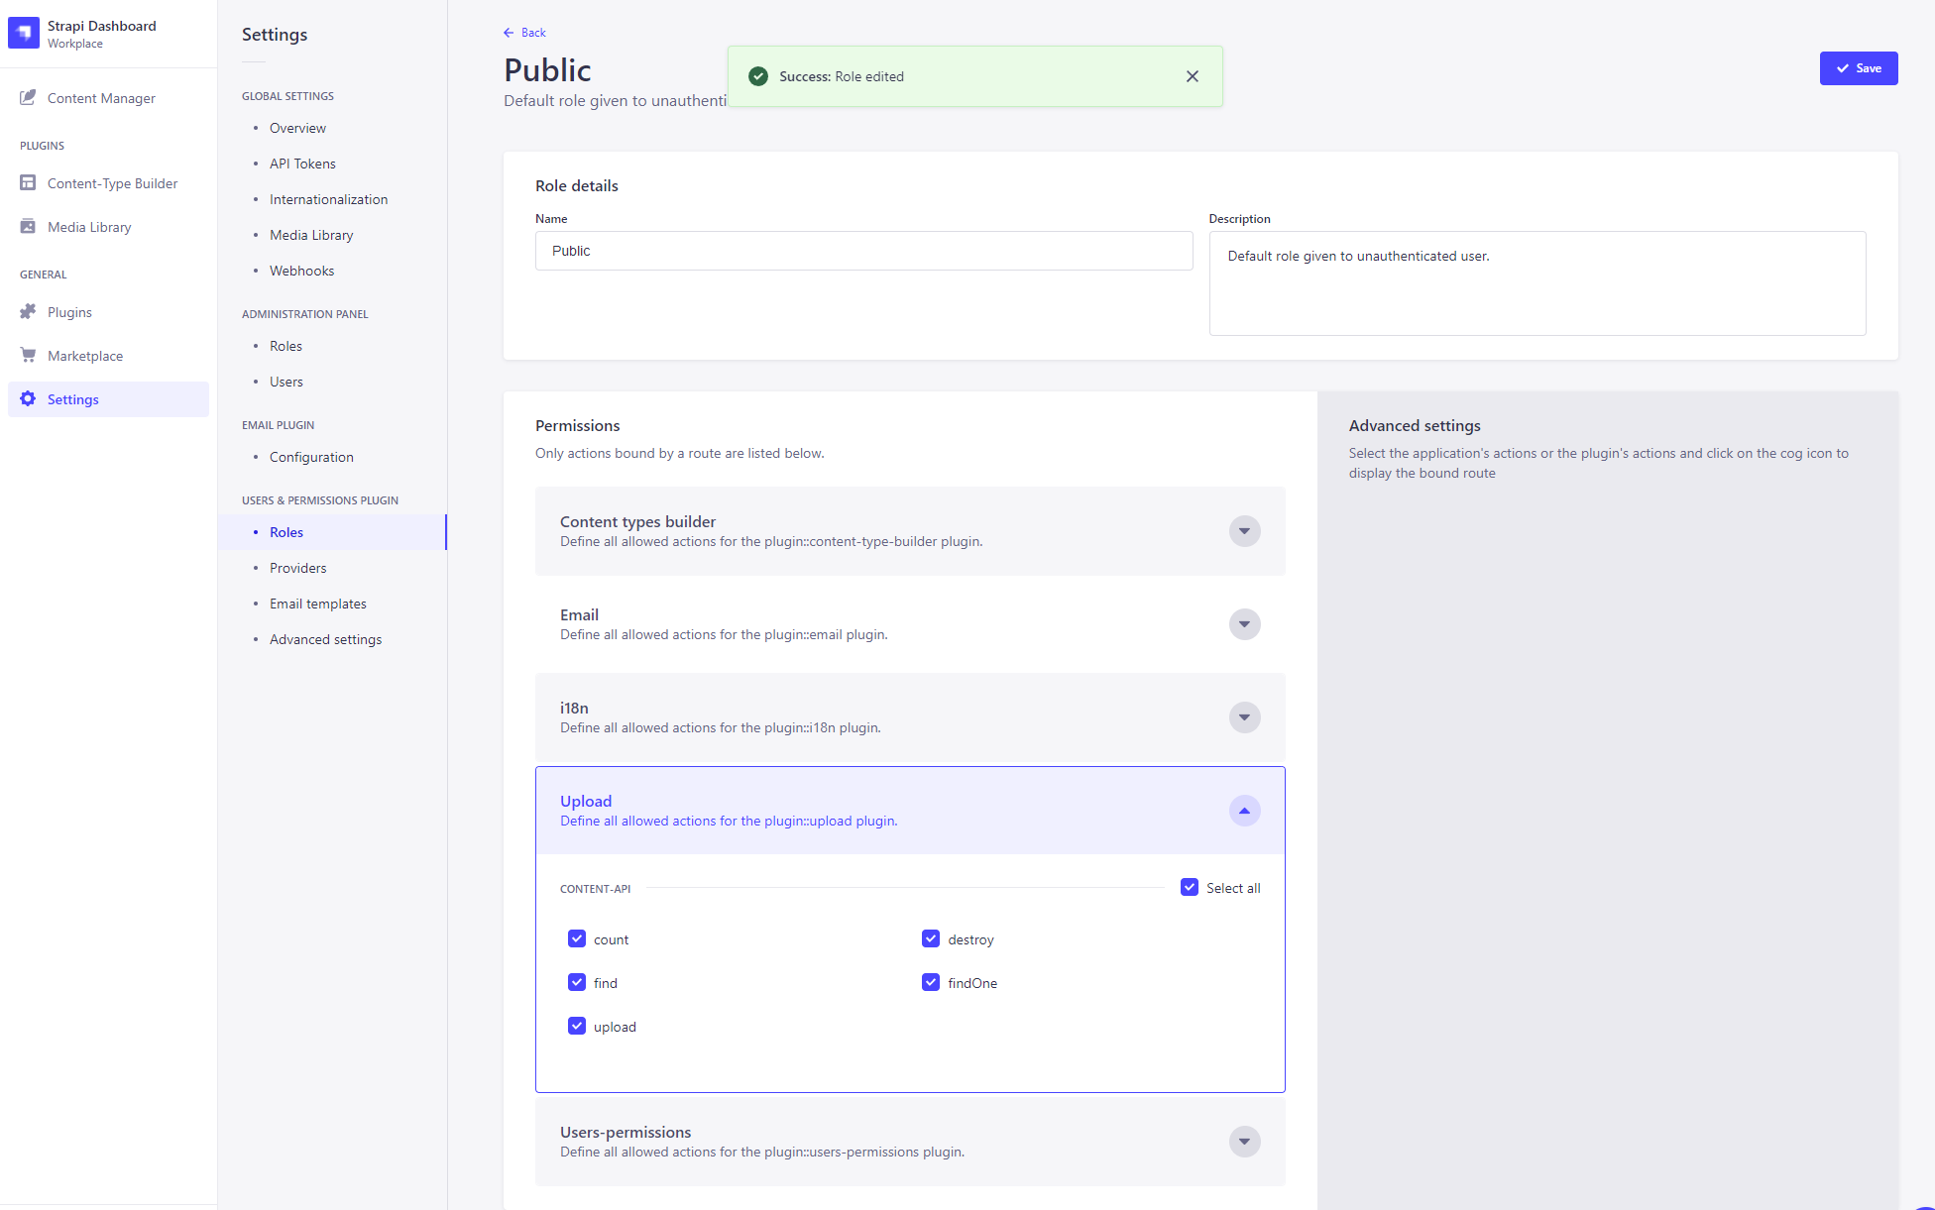Viewport: 1935px width, 1210px height.
Task: Expand the Email plugin permissions
Action: 1244,624
